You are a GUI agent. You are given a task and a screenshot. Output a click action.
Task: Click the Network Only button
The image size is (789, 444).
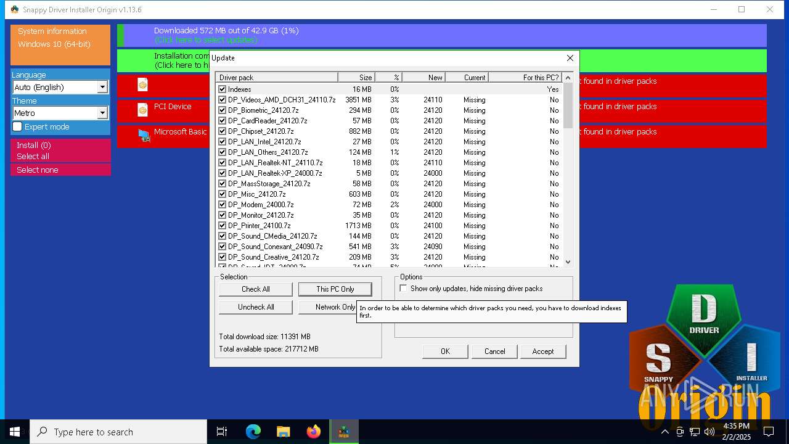pos(328,307)
